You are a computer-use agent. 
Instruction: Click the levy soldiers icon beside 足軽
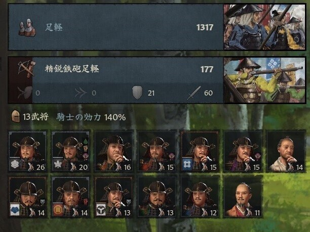(x=27, y=27)
